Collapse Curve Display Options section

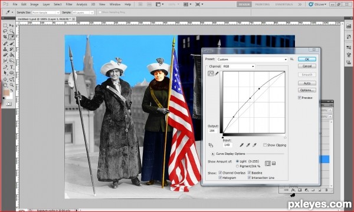tap(212, 154)
